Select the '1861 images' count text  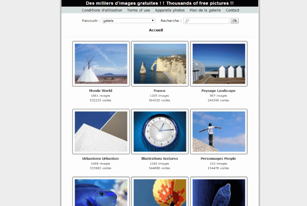[100, 96]
